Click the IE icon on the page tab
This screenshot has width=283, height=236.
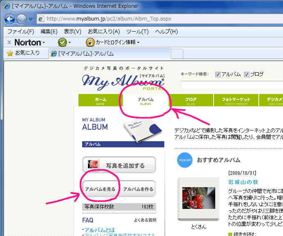pyautogui.click(x=54, y=54)
